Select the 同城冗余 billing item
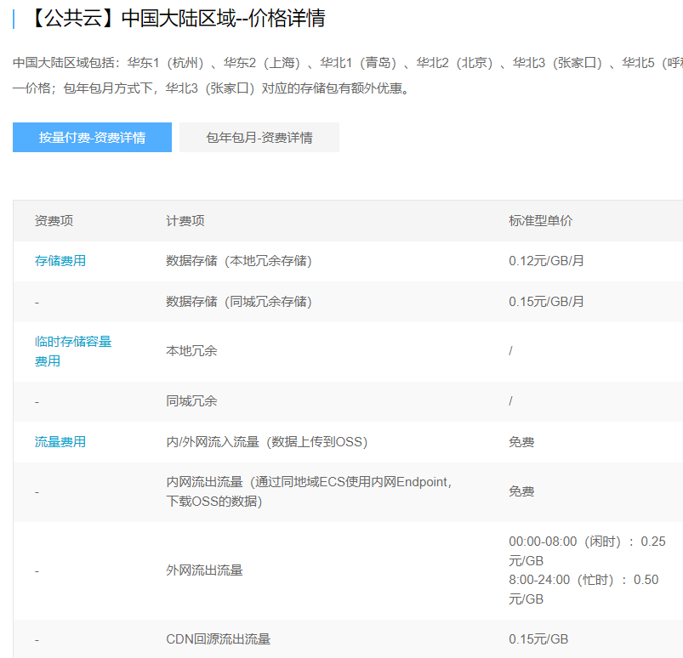 (x=191, y=401)
